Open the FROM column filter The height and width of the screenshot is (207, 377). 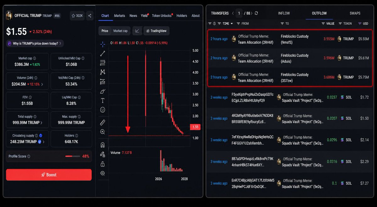(238, 24)
